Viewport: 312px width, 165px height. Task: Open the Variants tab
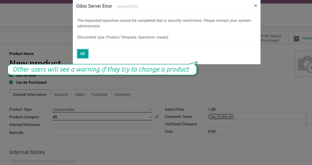pos(61,95)
